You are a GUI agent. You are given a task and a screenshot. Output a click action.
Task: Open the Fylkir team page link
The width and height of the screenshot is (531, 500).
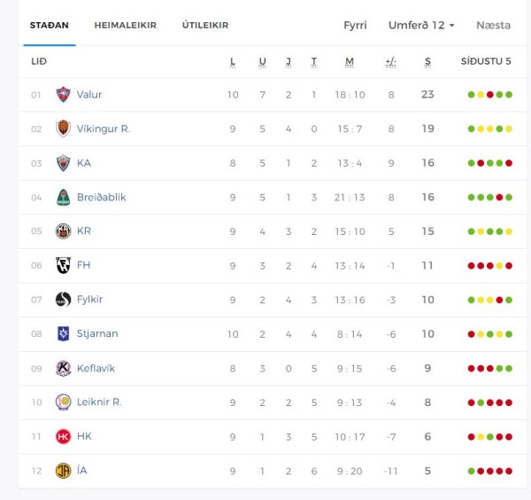click(x=89, y=300)
